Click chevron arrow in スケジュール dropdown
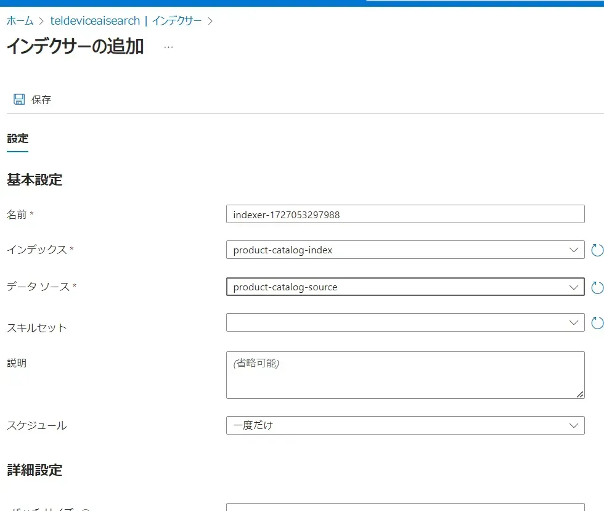 [x=574, y=425]
